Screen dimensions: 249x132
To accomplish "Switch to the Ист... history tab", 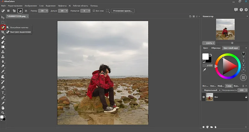I will coord(205,86).
